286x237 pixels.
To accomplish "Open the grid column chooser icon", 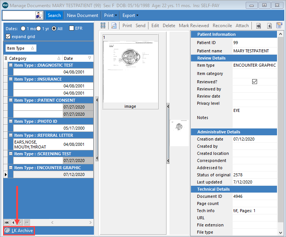I will (6, 58).
